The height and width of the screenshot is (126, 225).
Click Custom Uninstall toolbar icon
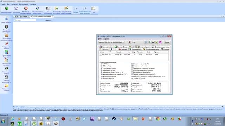point(85,8)
